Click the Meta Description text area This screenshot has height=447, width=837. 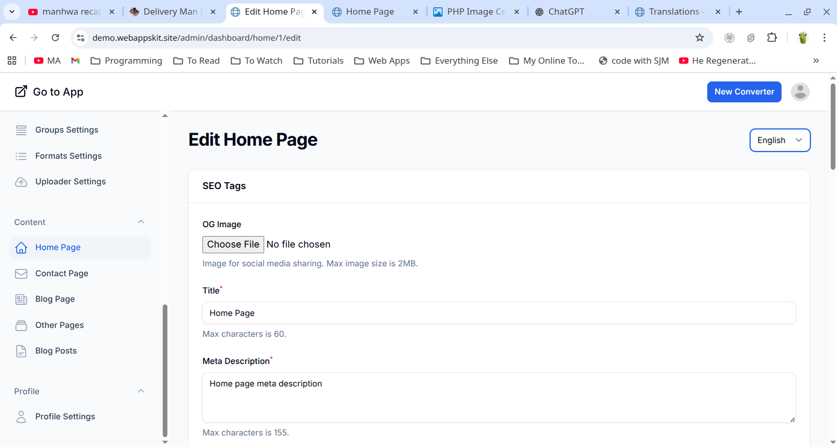click(x=499, y=397)
